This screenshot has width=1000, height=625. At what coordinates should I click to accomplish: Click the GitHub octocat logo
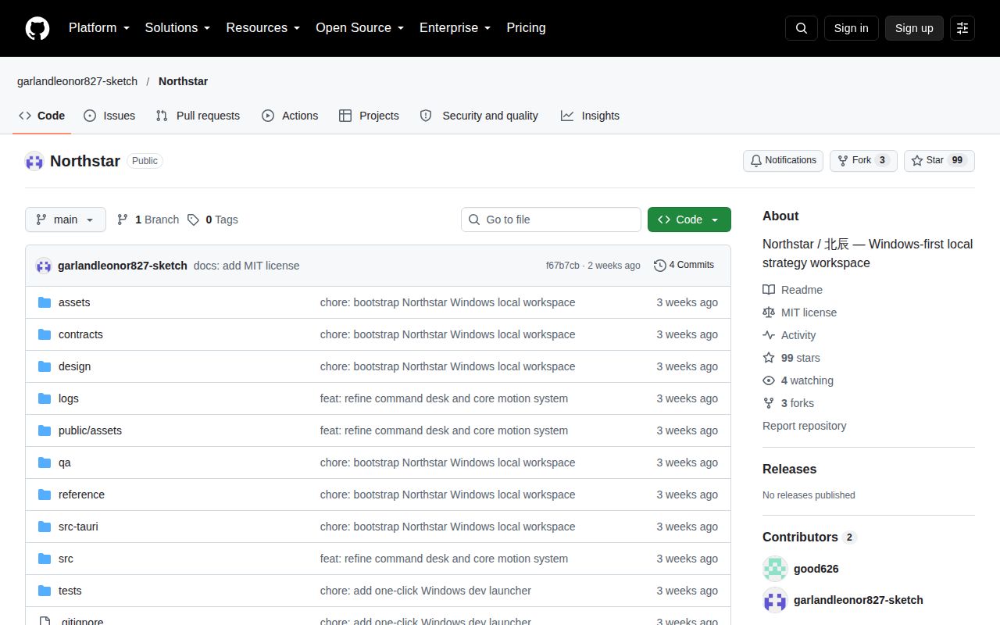37,28
